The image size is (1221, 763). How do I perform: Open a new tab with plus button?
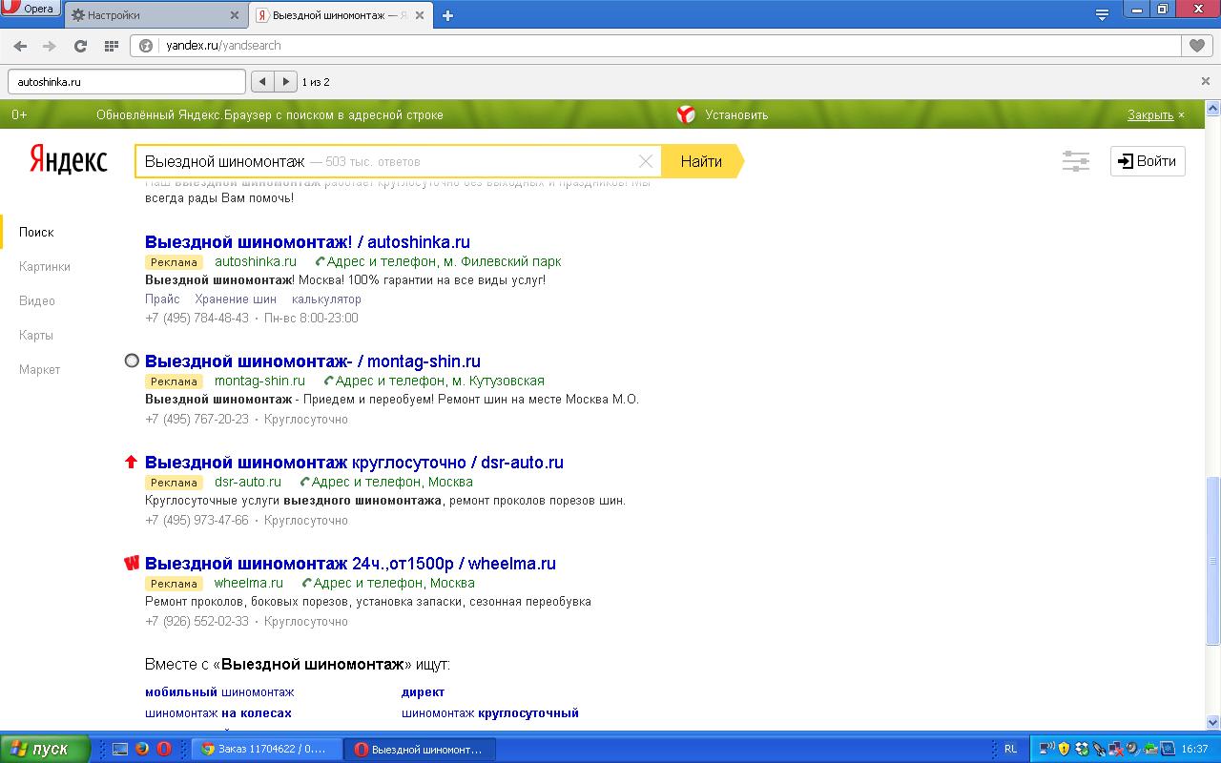[x=447, y=15]
